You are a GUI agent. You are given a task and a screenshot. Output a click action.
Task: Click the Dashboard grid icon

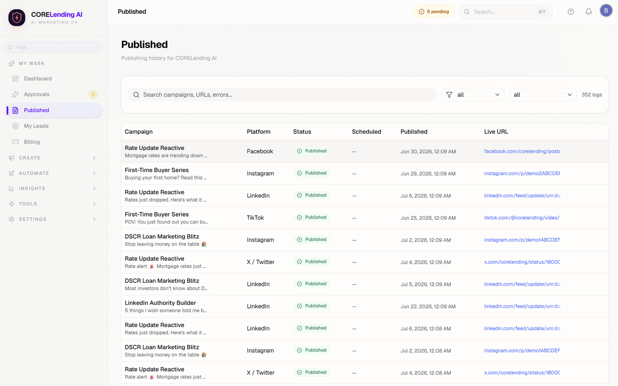coord(15,79)
